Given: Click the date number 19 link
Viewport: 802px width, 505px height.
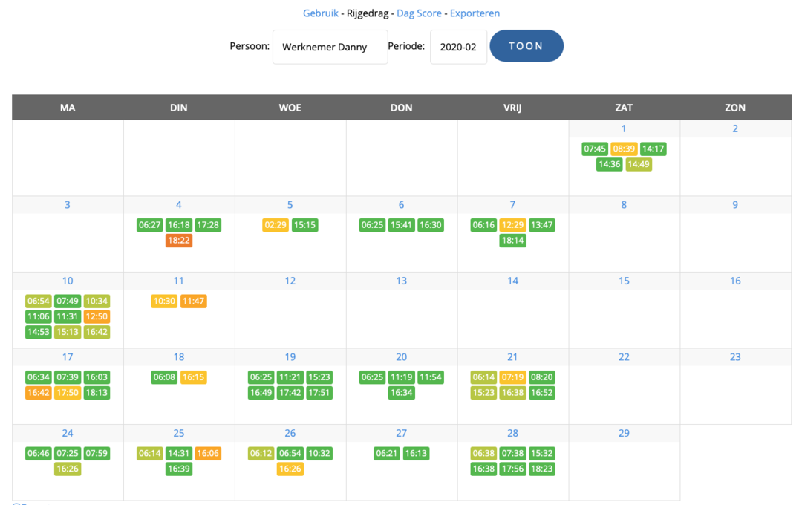Looking at the screenshot, I should click(290, 357).
